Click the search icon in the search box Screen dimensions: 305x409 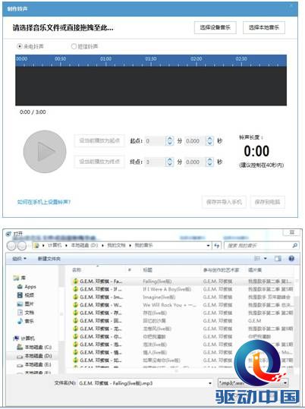pos(295,245)
